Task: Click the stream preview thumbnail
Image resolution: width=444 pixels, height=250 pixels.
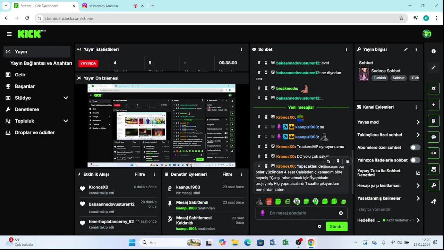Action: (161, 126)
